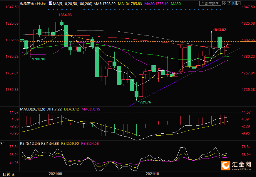The height and width of the screenshot is (177, 256).
Task: Toggle the green MA50 line legend
Action: tap(176, 4)
